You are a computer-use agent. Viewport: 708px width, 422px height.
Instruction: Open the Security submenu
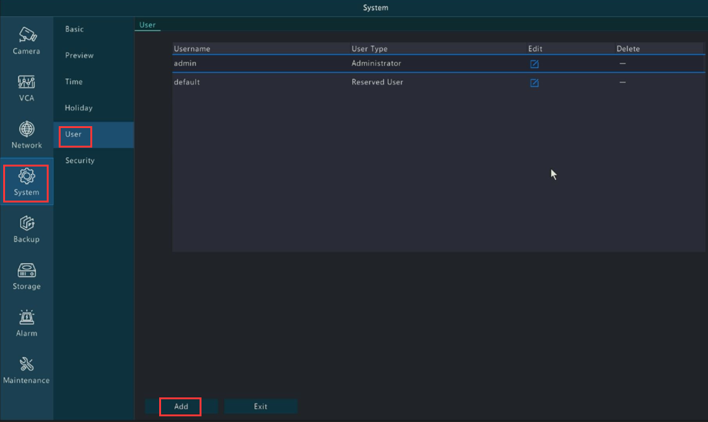tap(80, 161)
